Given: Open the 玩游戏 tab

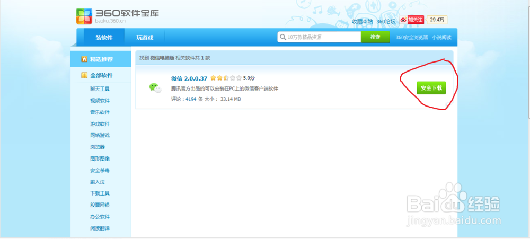Looking at the screenshot, I should tap(145, 37).
